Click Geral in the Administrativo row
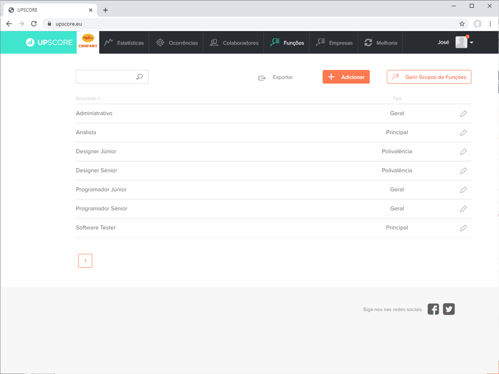 point(397,113)
